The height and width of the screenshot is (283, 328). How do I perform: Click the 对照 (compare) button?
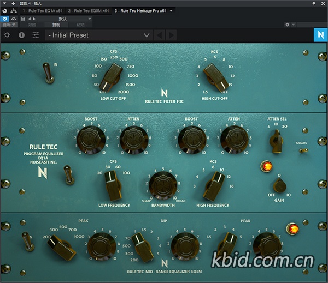32,25
